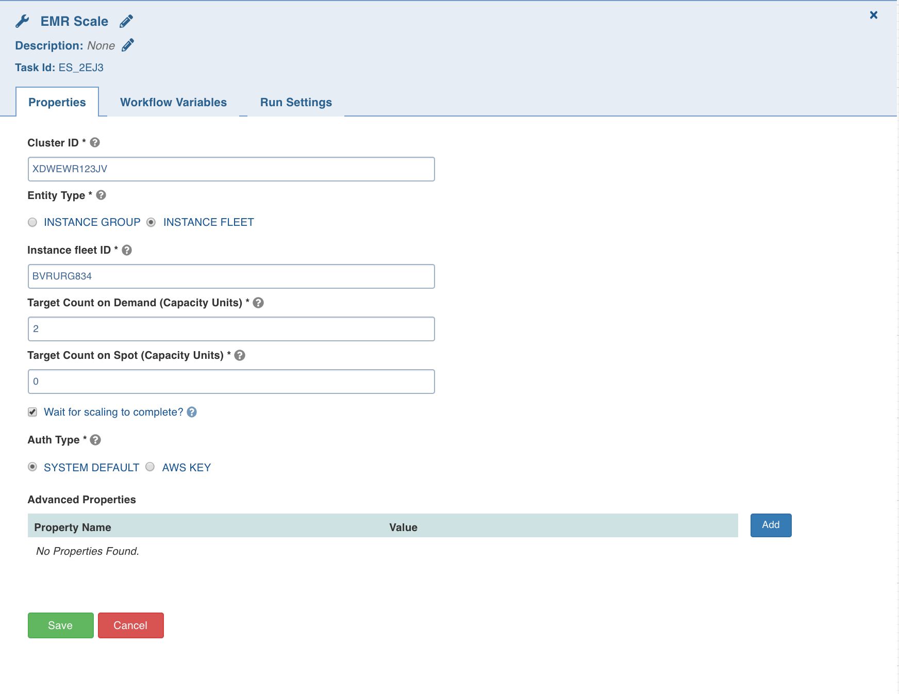Choose SYSTEM DEFAULT auth type

[x=32, y=467]
